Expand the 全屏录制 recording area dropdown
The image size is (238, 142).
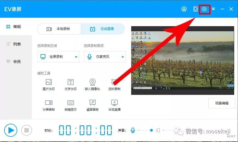tap(58, 57)
